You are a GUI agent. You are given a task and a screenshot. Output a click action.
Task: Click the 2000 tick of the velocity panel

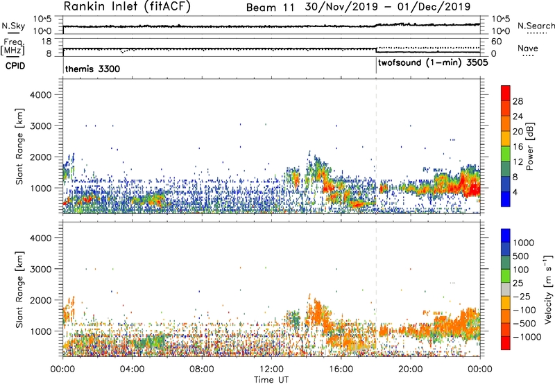click(41, 300)
